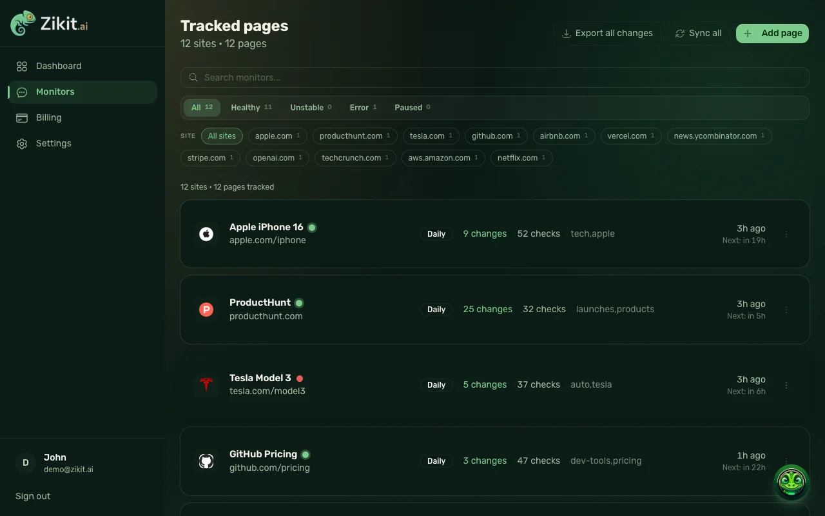
Task: Open the apple.com/iphone link
Action: click(x=267, y=241)
